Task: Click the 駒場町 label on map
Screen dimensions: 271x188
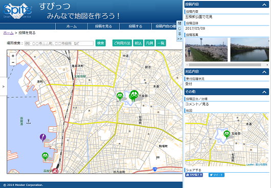Action: 163,146
